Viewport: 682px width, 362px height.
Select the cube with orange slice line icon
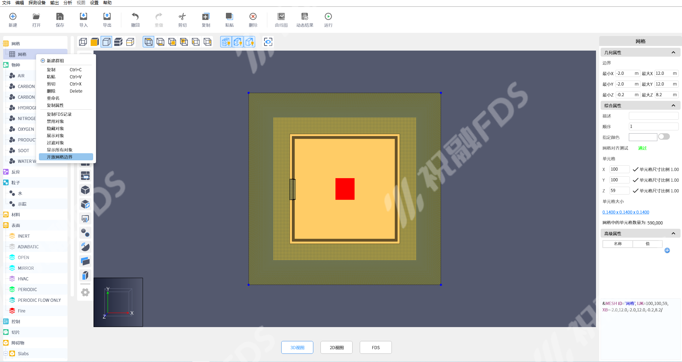(x=130, y=42)
